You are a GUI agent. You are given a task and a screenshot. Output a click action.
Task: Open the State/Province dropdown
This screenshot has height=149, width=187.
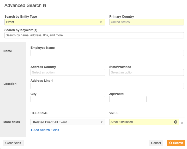(146, 72)
